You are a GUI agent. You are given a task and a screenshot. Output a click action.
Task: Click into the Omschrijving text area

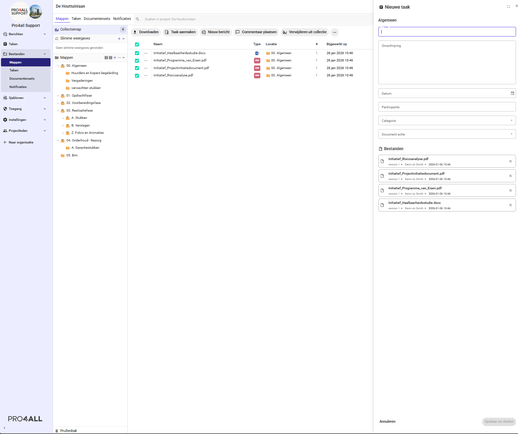tap(447, 62)
